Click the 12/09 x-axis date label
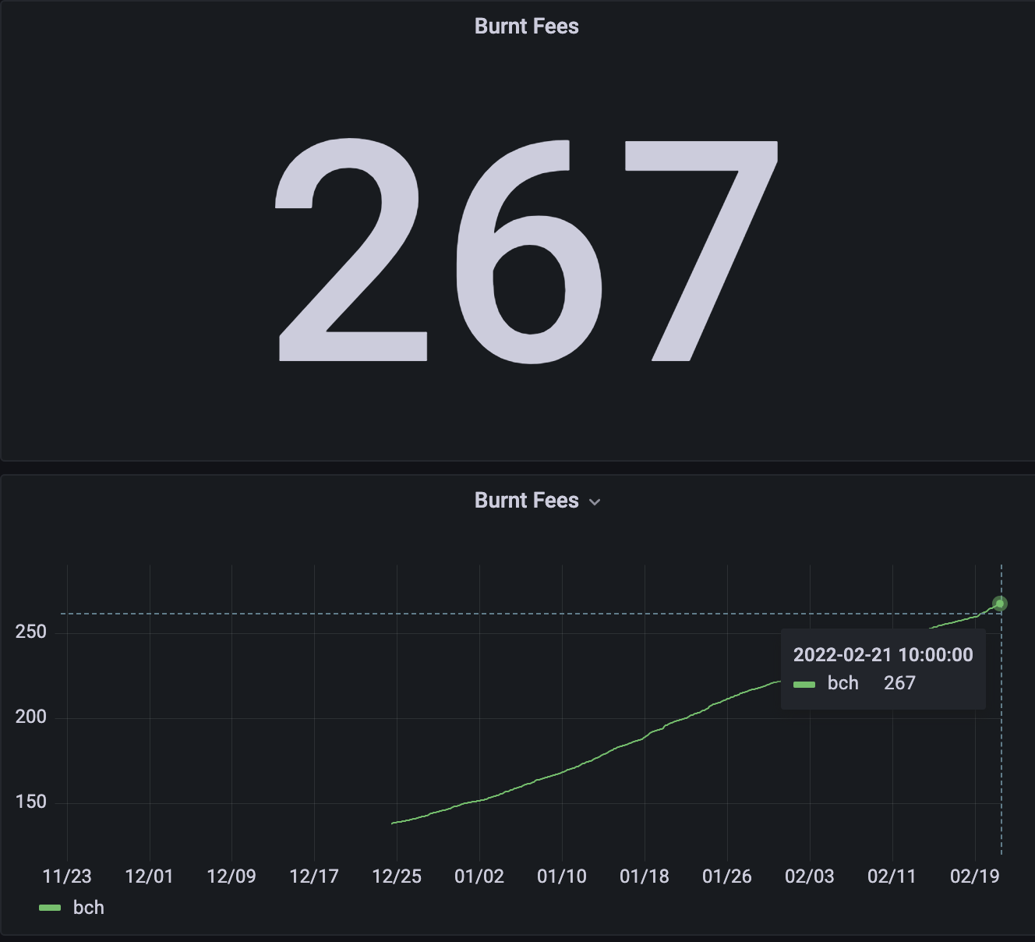The image size is (1035, 942). [231, 876]
